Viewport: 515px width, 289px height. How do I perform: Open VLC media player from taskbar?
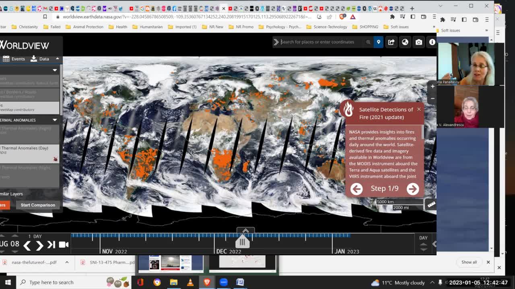tap(190, 282)
